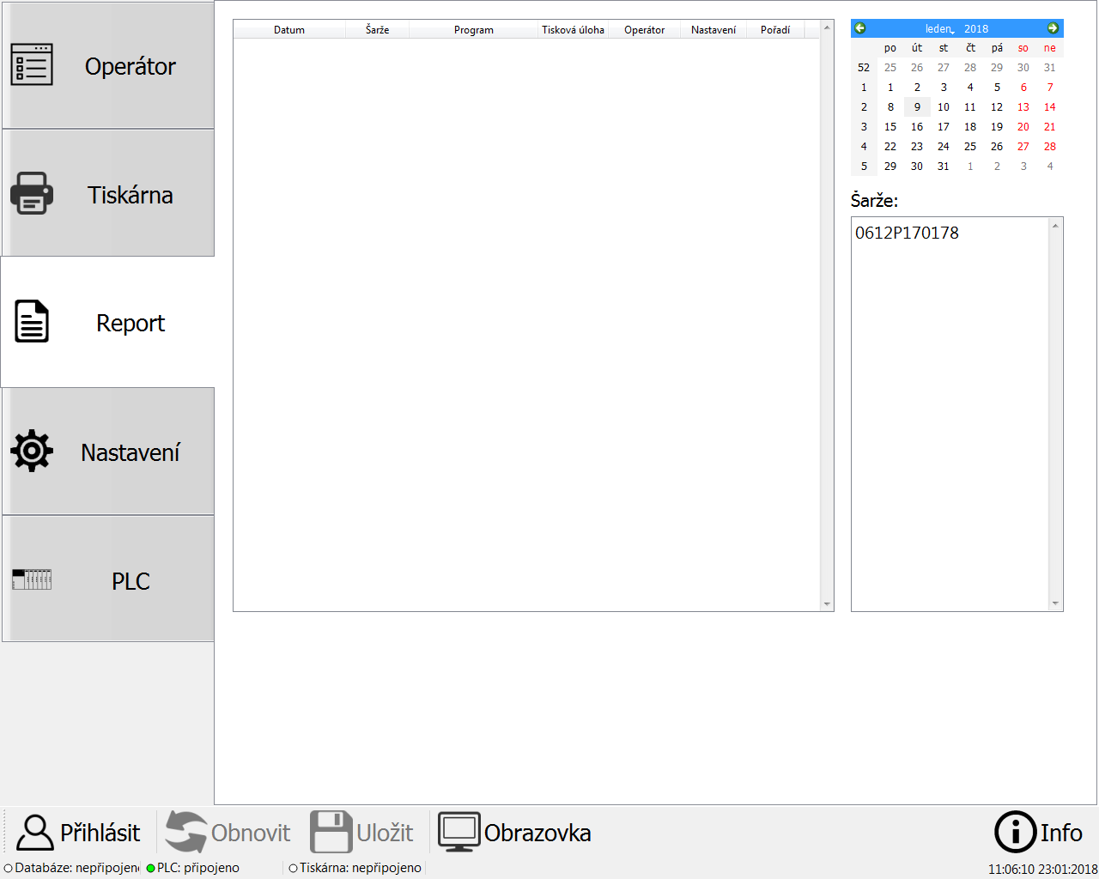This screenshot has height=879, width=1099.
Task: Click the Uložit button label
Action: pos(385,833)
